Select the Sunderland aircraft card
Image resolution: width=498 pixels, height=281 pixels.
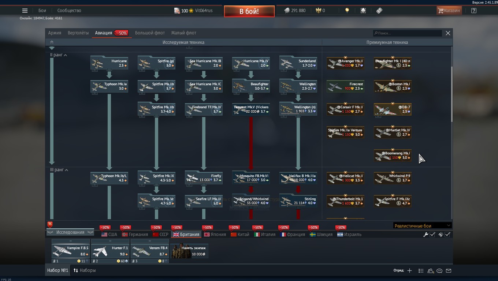pyautogui.click(x=298, y=63)
